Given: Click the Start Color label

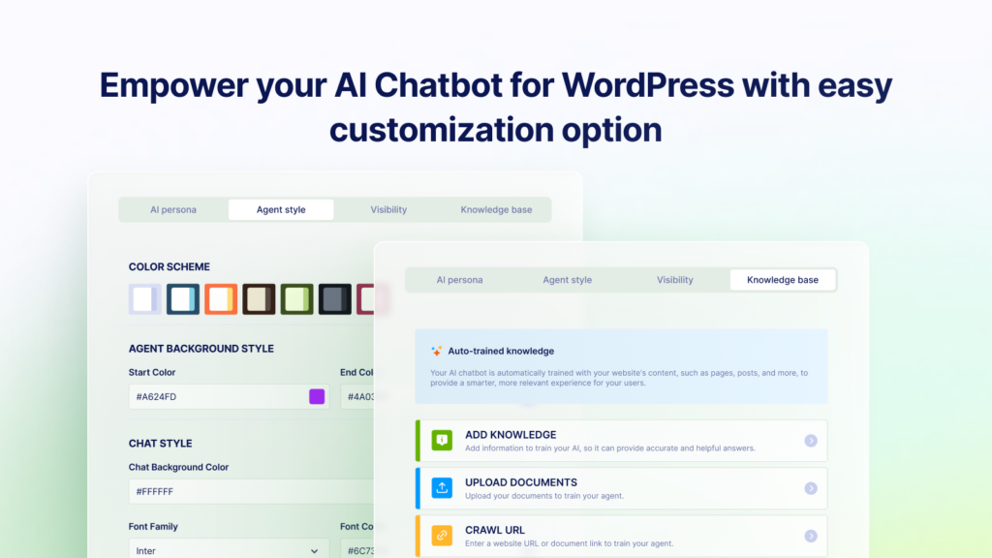Looking at the screenshot, I should [x=152, y=372].
